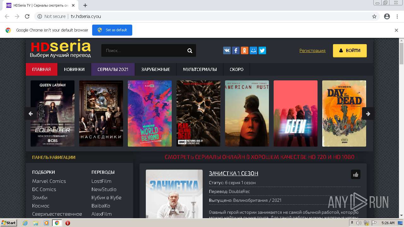Viewport: 404px width, 227px height.
Task: Open the NewStudio translation link
Action: [x=104, y=189]
